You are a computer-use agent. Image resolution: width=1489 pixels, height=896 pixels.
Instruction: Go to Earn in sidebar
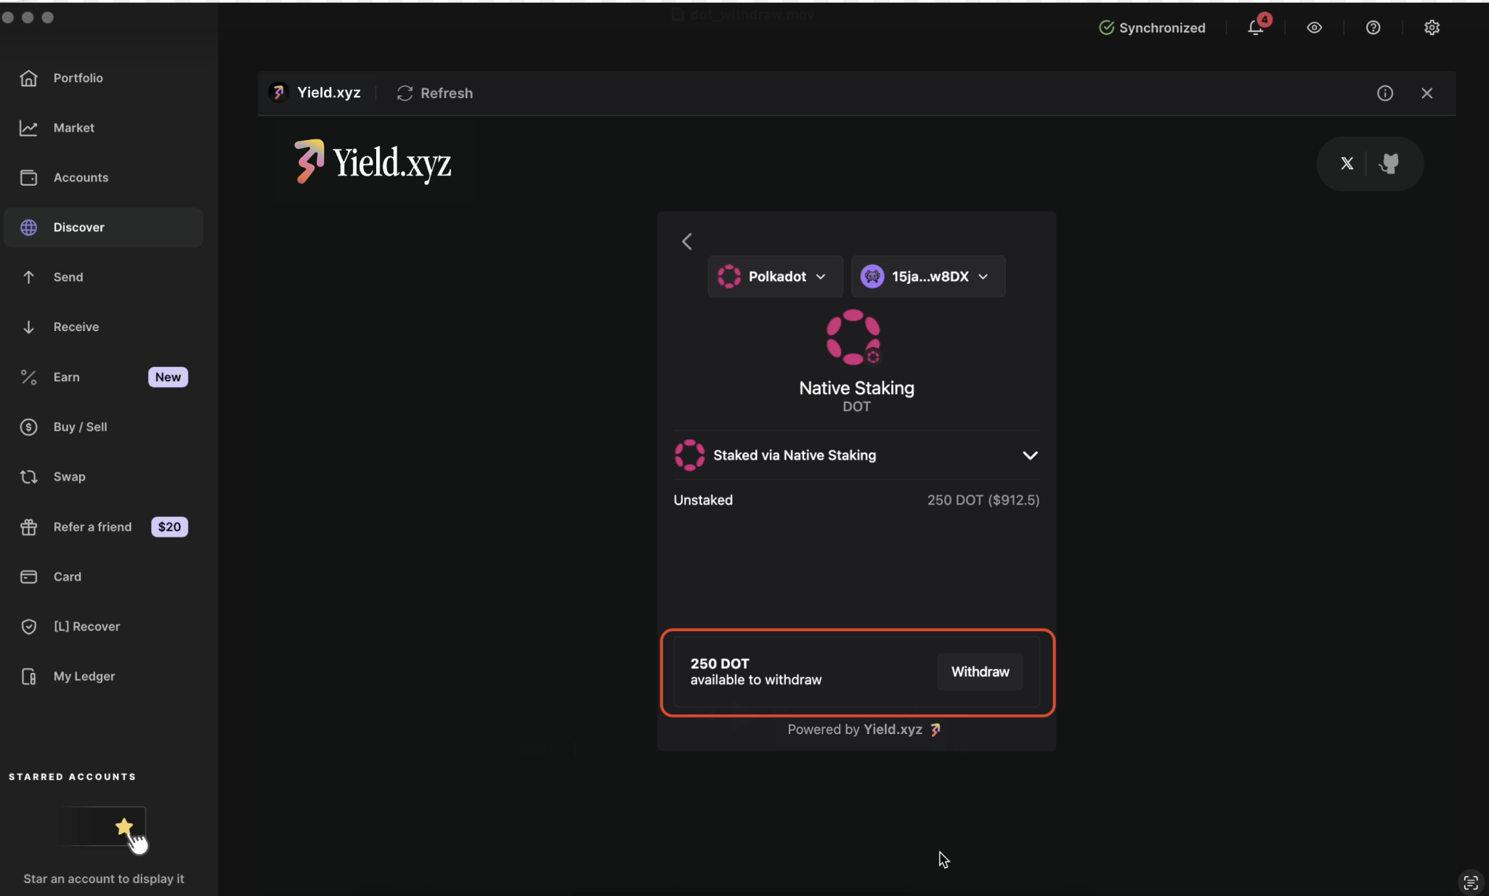[66, 377]
